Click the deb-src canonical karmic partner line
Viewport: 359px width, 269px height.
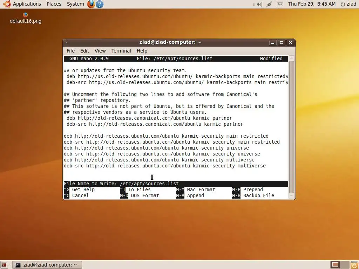pyautogui.click(x=155, y=124)
